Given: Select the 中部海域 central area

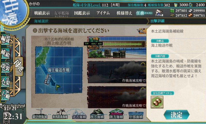Looking at the screenshot, I should [x=136, y=115].
